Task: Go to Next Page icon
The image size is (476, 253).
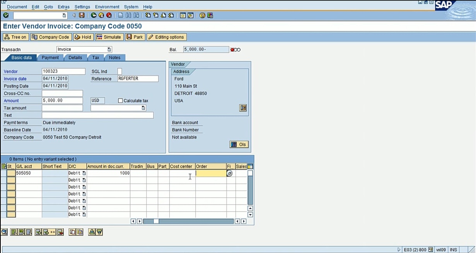Action: tap(163, 15)
